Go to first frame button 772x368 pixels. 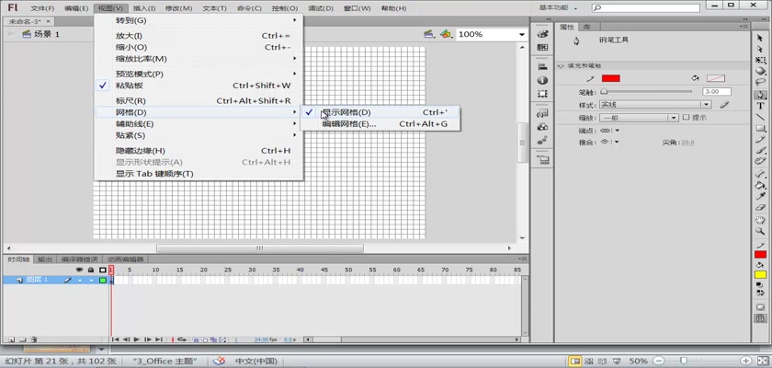(115, 339)
